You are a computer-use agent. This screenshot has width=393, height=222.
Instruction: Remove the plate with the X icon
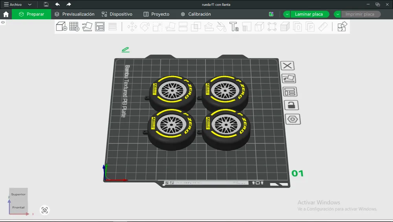click(287, 66)
